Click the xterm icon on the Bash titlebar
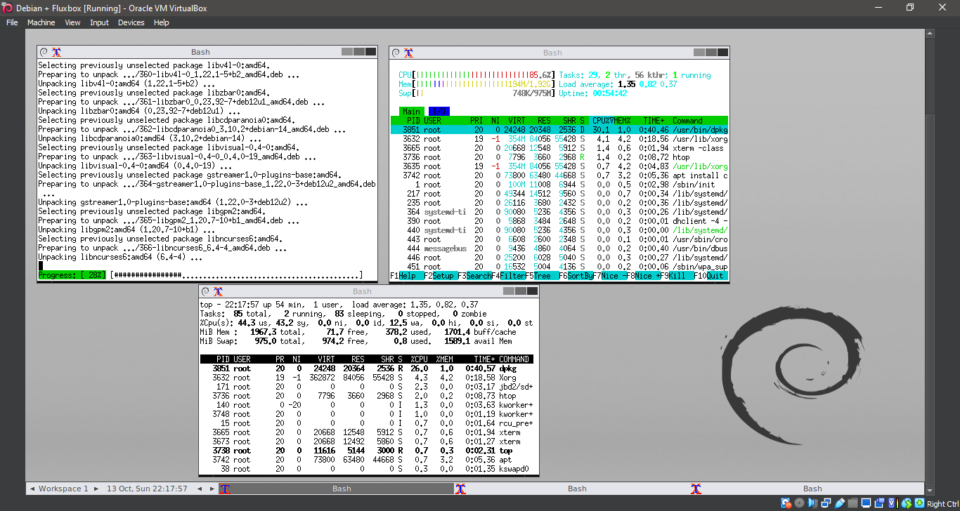The height and width of the screenshot is (511, 960). click(x=57, y=51)
